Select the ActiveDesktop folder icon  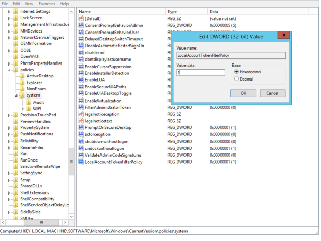pyautogui.click(x=22, y=76)
